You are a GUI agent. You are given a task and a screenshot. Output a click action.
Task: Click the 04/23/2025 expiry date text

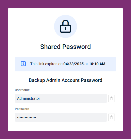point(73,64)
